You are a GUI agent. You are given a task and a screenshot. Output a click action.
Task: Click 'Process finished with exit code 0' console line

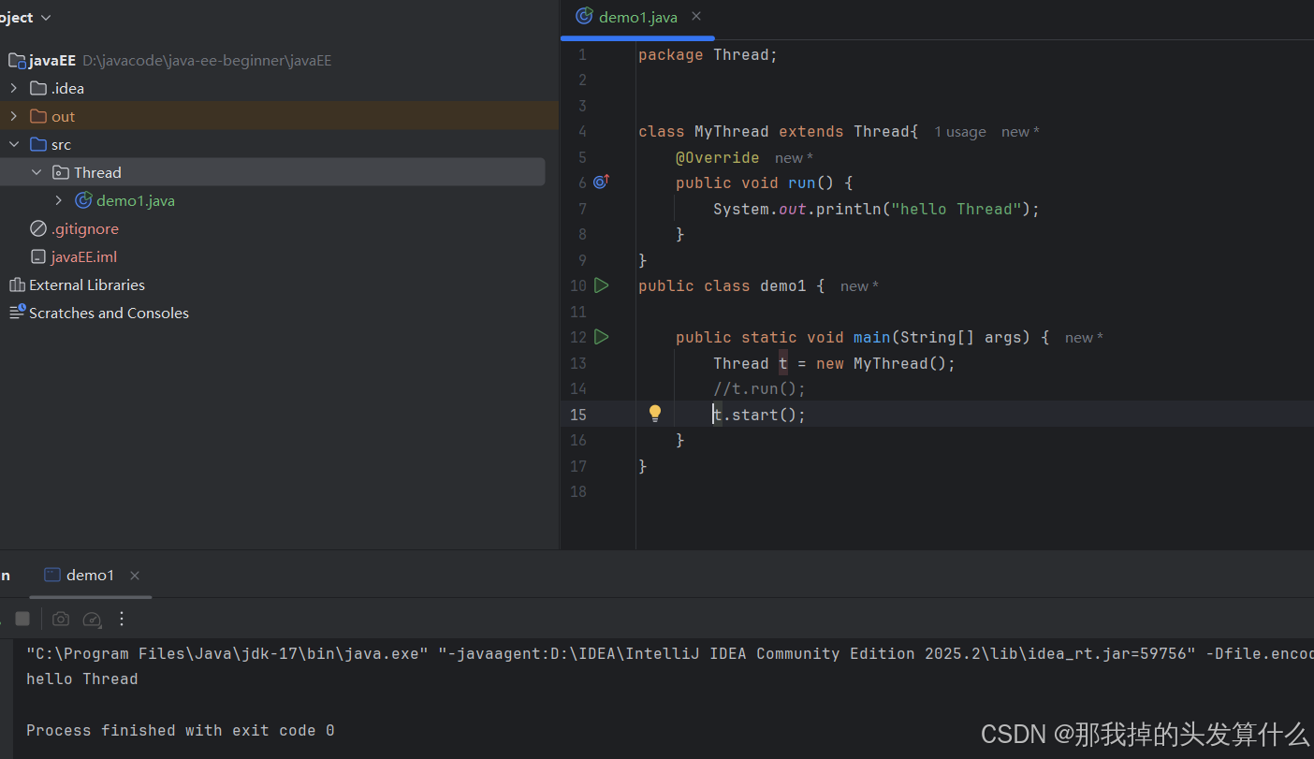(181, 730)
